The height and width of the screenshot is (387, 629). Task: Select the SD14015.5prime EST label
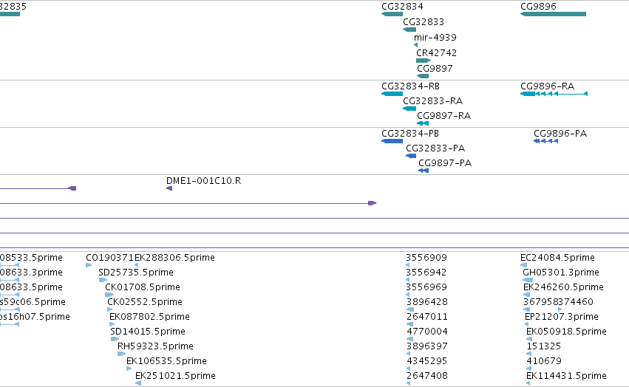[148, 332]
